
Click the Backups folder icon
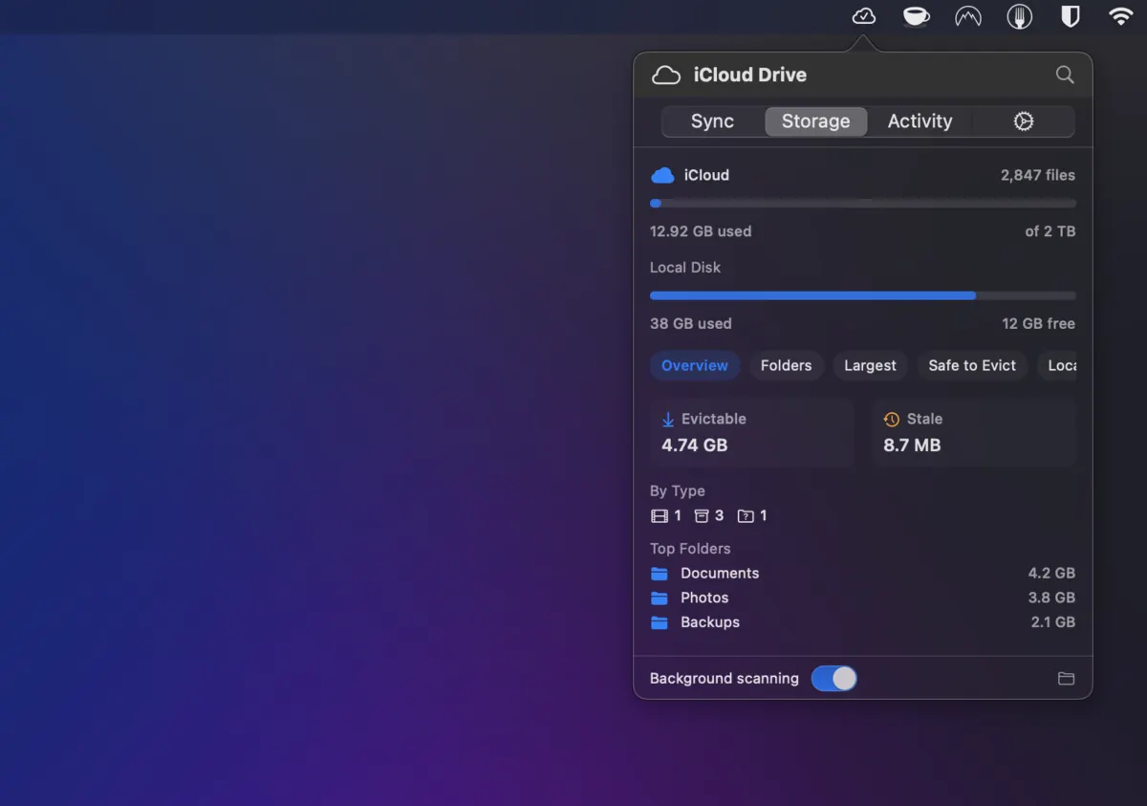660,622
